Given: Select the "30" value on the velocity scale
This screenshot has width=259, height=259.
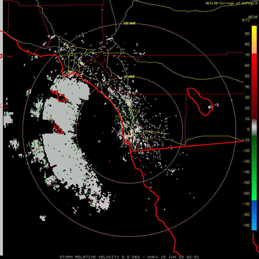Looking at the screenshot, I should pos(247,98).
